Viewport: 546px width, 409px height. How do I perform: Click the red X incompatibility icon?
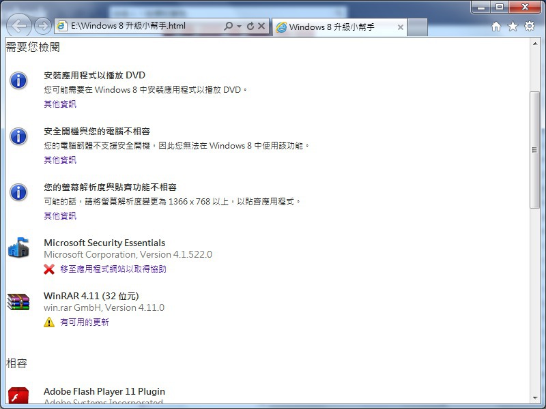[x=49, y=269]
